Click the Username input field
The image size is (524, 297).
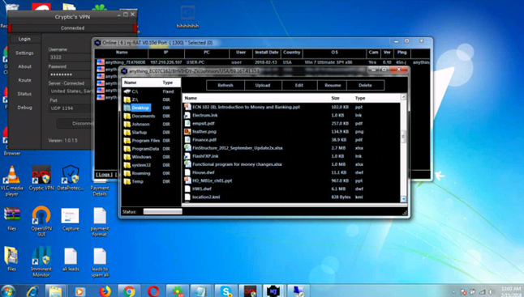[x=70, y=57]
